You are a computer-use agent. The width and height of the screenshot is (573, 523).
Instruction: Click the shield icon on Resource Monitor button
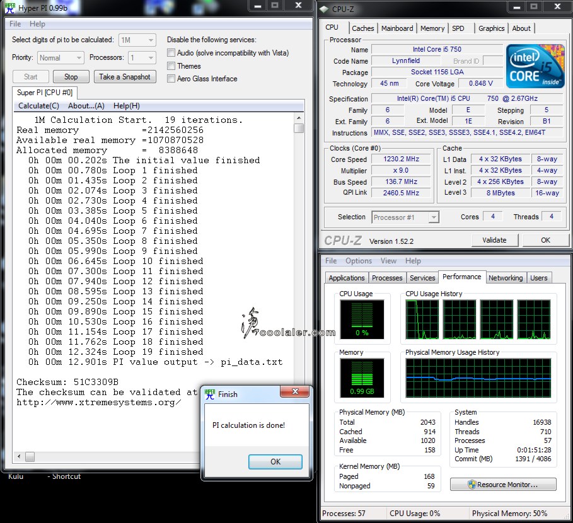(x=472, y=485)
